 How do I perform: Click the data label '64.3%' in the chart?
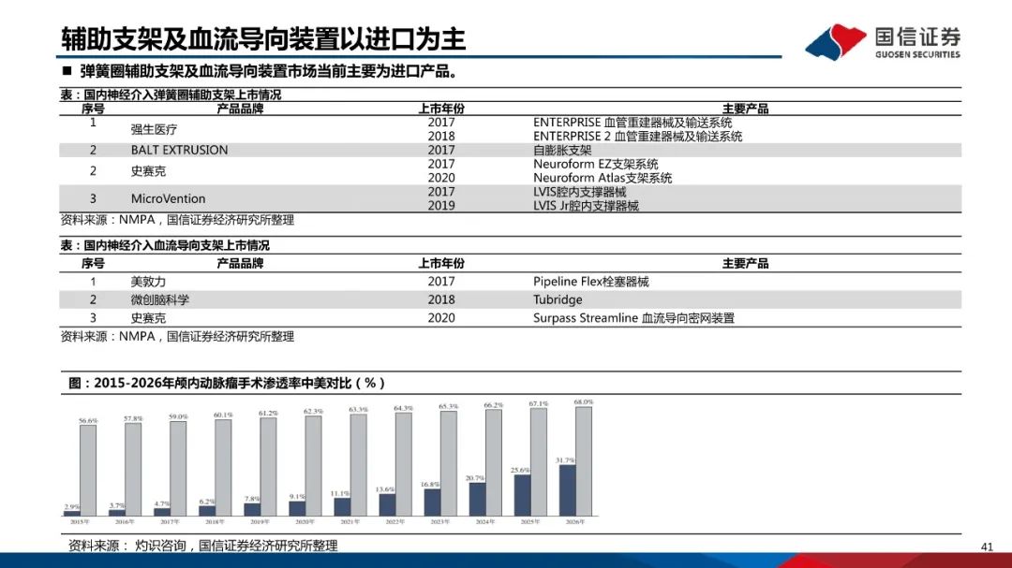403,408
